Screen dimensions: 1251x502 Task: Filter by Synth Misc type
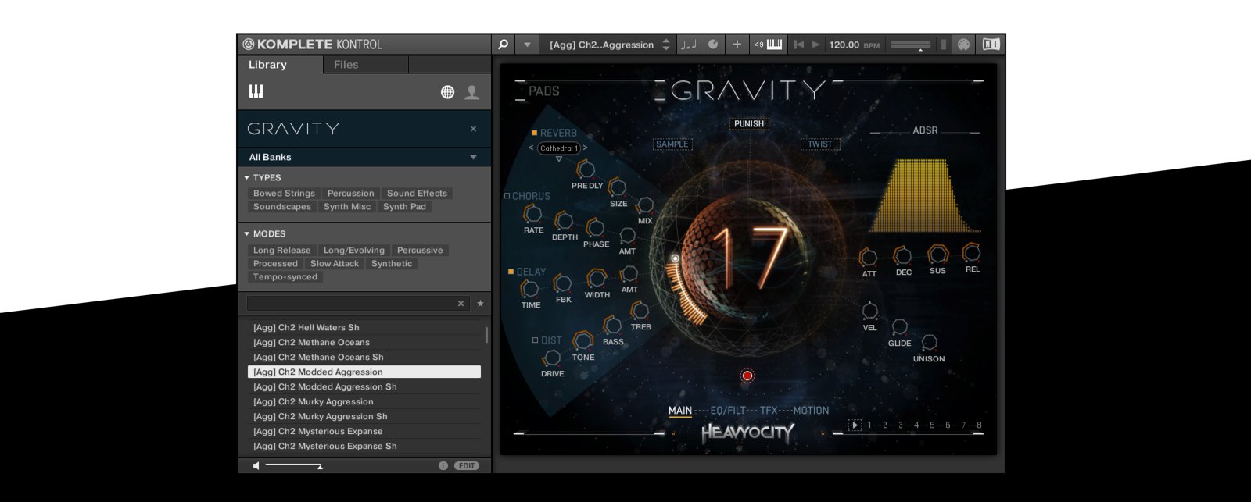click(x=347, y=207)
